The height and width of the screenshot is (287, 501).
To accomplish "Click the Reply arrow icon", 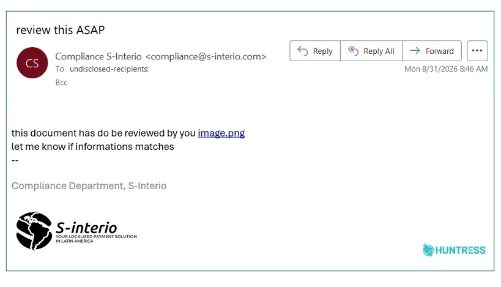I will [302, 51].
